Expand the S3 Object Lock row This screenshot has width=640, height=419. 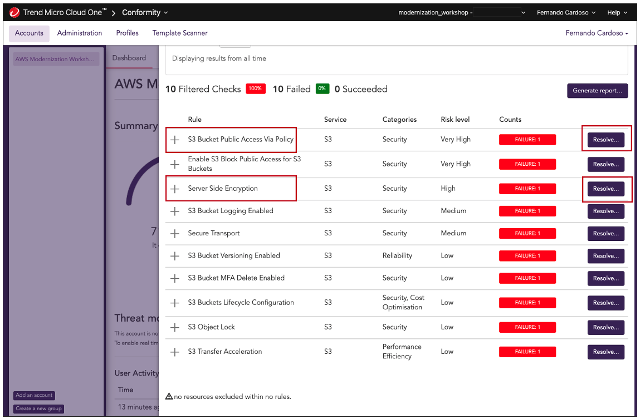(x=175, y=327)
